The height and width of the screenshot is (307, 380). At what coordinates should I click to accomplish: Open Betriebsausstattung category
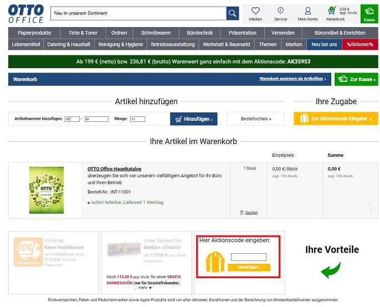tap(173, 44)
